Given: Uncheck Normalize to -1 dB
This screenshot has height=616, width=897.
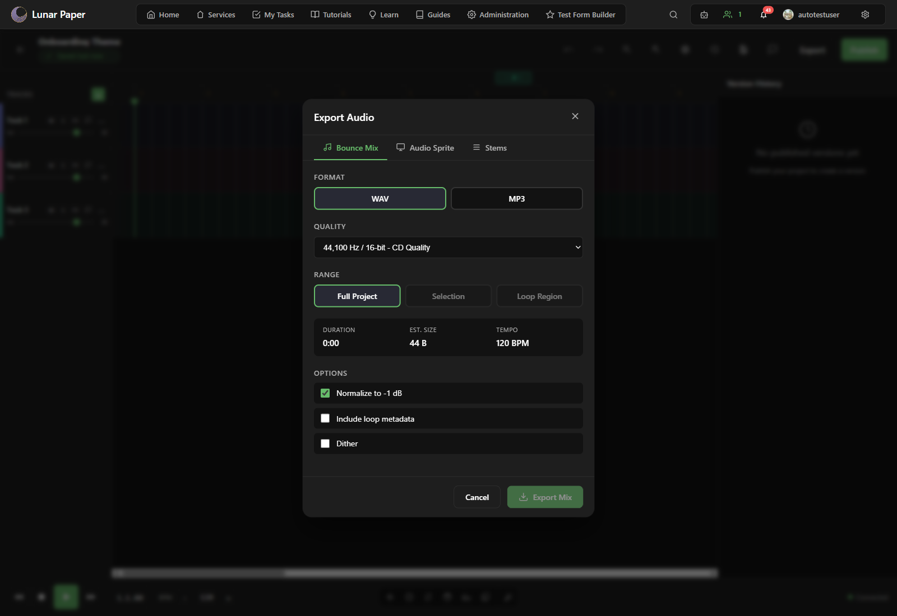Looking at the screenshot, I should (325, 393).
